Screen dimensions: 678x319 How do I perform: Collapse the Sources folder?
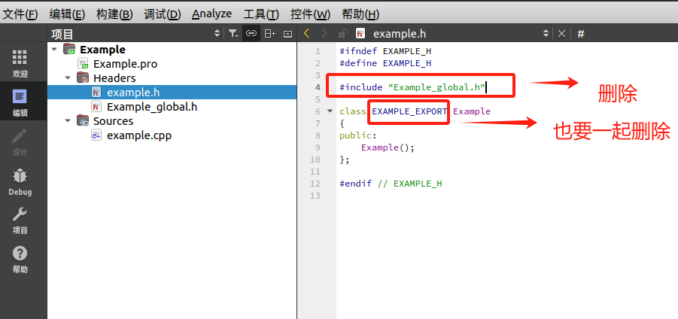point(68,120)
